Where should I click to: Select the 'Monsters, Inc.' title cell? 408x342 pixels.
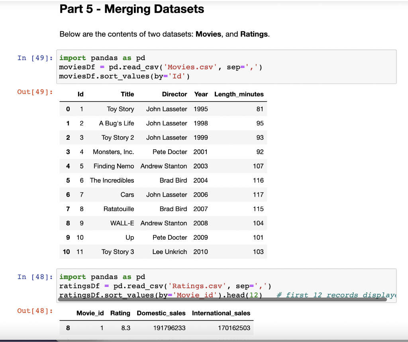[114, 152]
